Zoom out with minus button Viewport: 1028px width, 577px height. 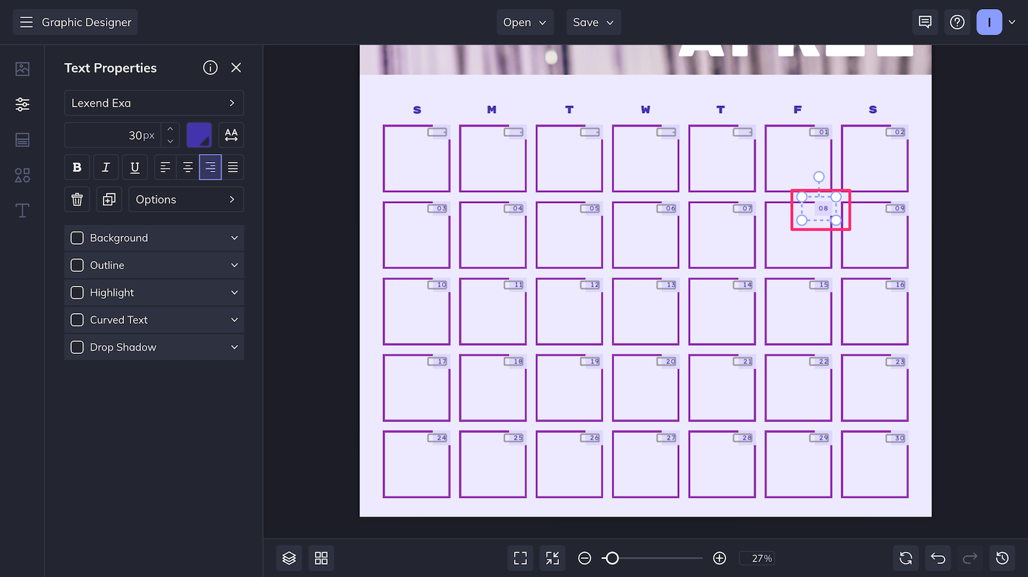coord(585,558)
